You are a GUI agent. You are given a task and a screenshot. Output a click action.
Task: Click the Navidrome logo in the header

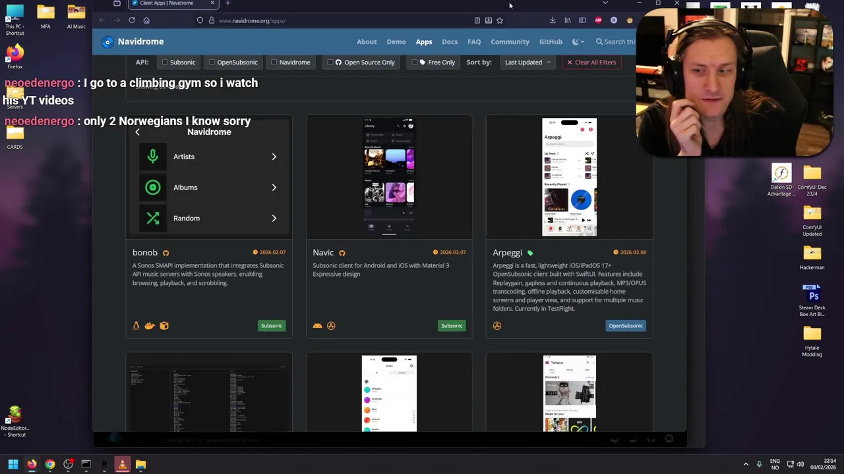pos(107,41)
